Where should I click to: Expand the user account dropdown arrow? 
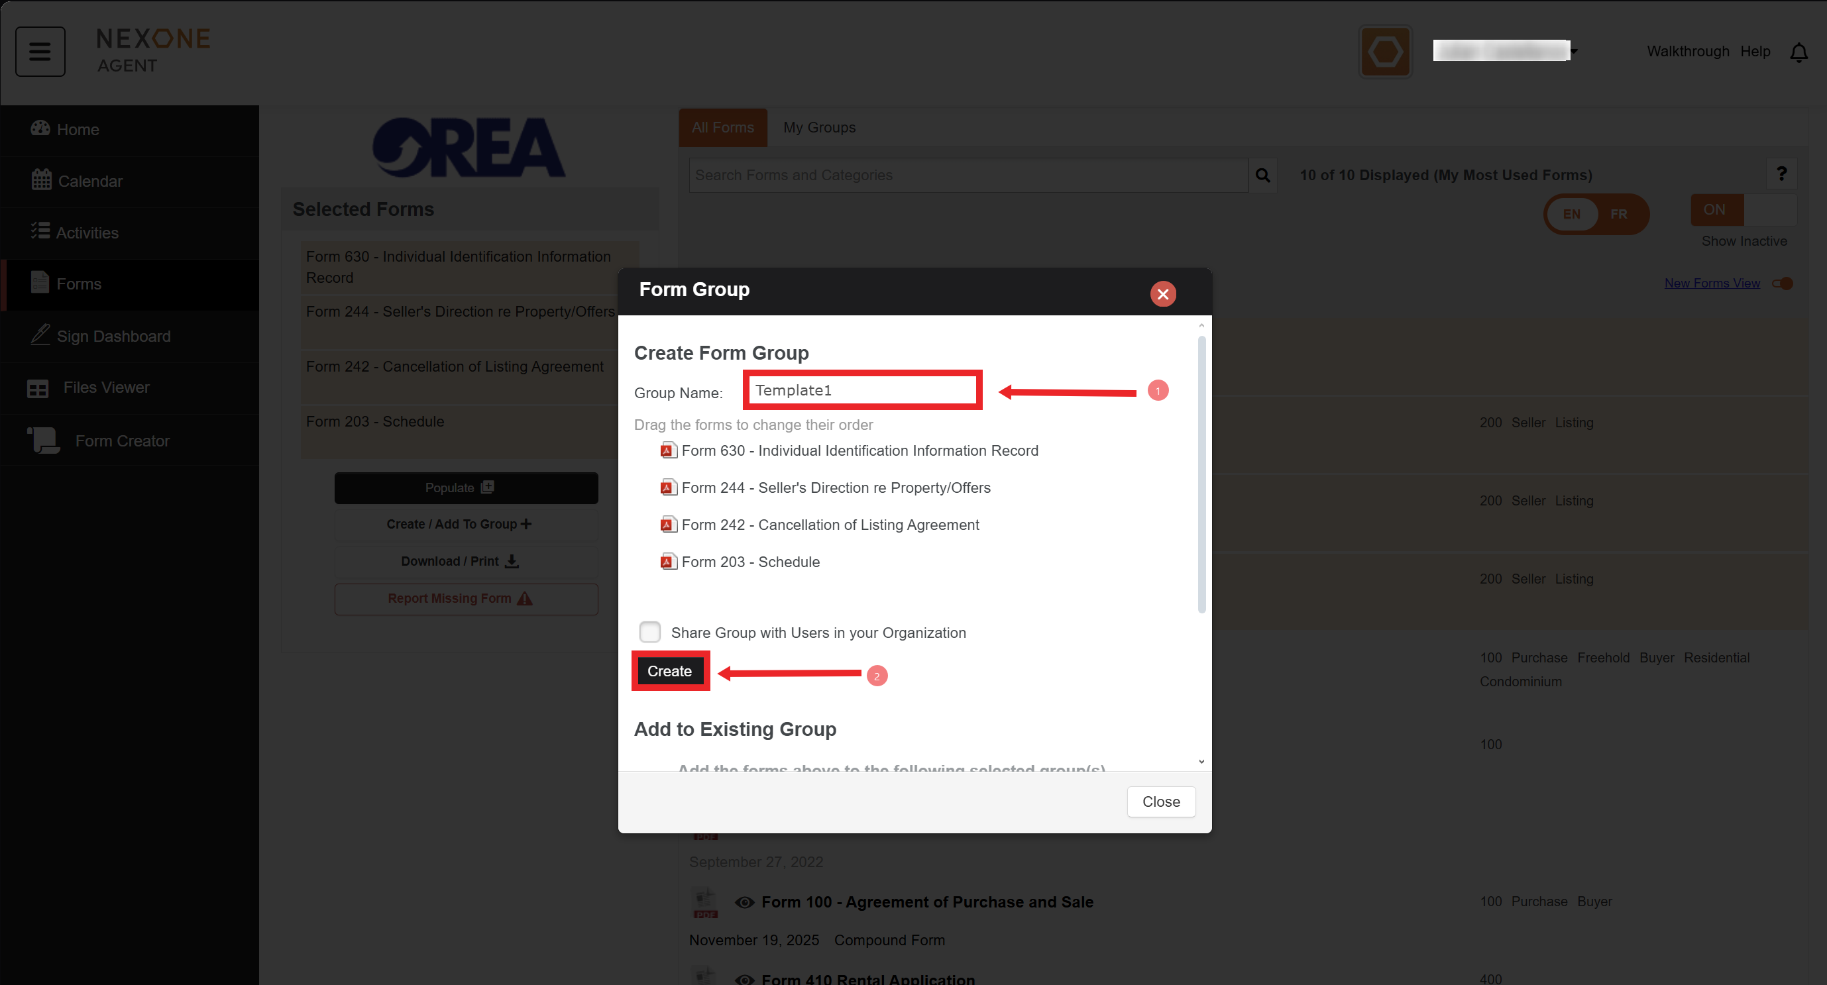(x=1573, y=52)
